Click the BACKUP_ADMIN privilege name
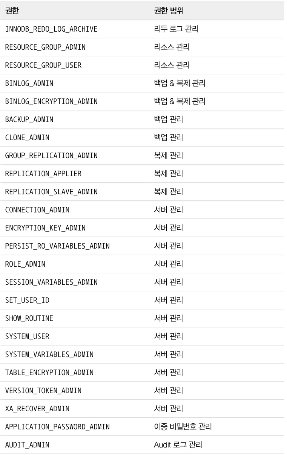Screen dimensions: 287x455 tap(29, 120)
